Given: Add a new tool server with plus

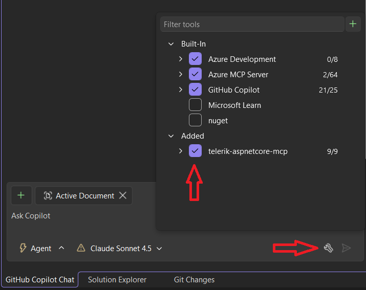Looking at the screenshot, I should (353, 24).
